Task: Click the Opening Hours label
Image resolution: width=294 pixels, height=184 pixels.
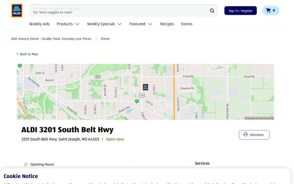Action: point(42,165)
